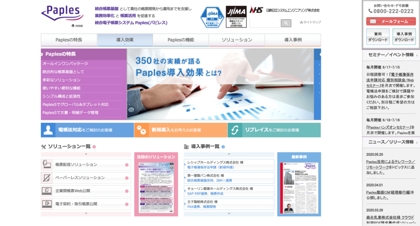Screen dimensions: 420x226
Task: Open the 最新事例 case study thumbnail
Action: click(x=299, y=188)
